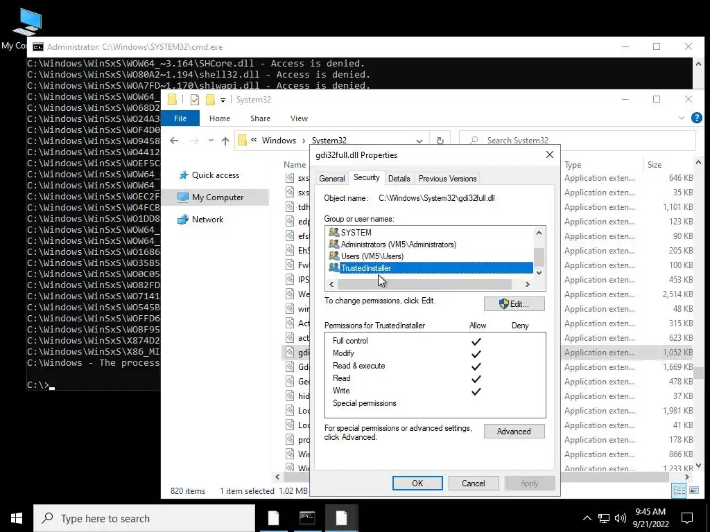This screenshot has width=710, height=532.
Task: Sort files by the Name column
Action: 295,165
